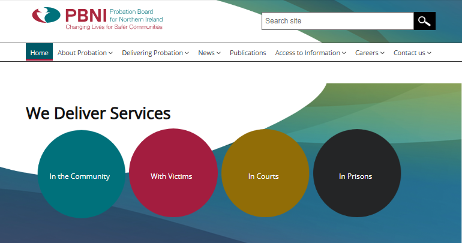This screenshot has width=462, height=243.
Task: Expand the Careers chevron arrow
Action: point(382,53)
